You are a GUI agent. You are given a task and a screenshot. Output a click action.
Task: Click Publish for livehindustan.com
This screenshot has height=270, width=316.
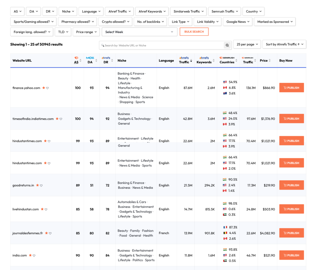[x=291, y=209]
